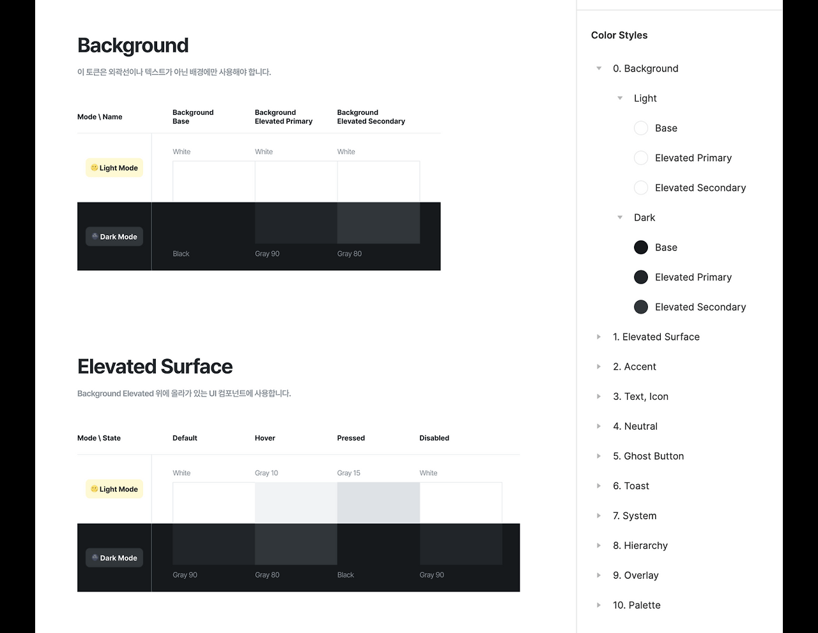Click the description text under Elevated Surface heading
The height and width of the screenshot is (633, 818).
(x=184, y=393)
